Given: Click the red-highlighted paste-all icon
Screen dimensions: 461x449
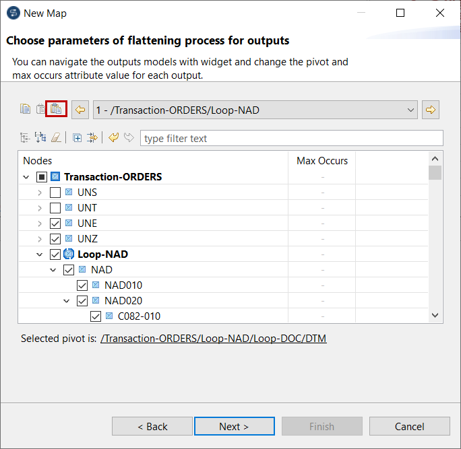Looking at the screenshot, I should pyautogui.click(x=56, y=109).
